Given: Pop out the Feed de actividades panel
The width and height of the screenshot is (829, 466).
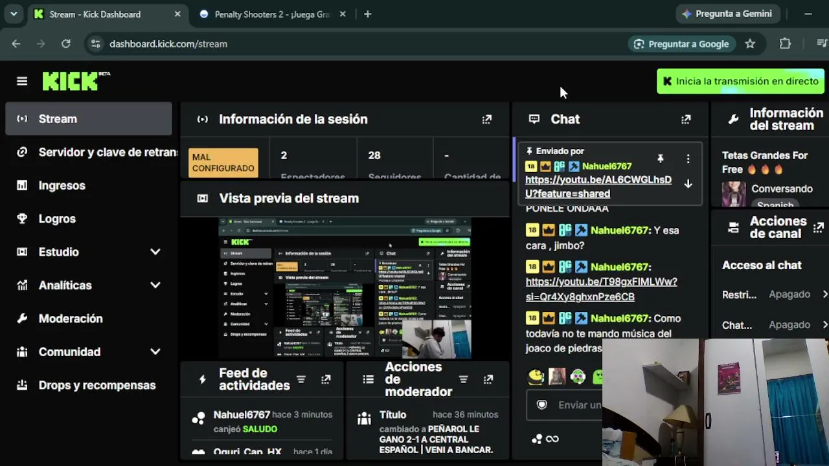Looking at the screenshot, I should [326, 379].
